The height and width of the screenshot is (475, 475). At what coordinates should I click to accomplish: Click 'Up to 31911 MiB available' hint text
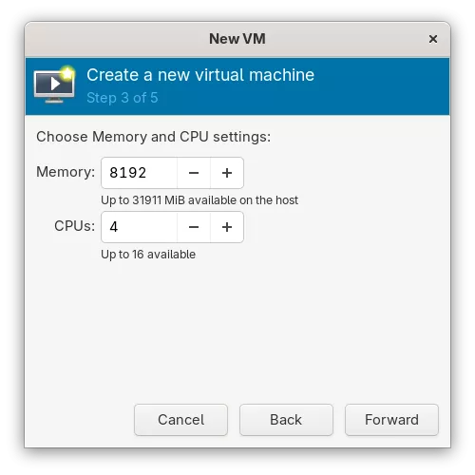coord(199,200)
